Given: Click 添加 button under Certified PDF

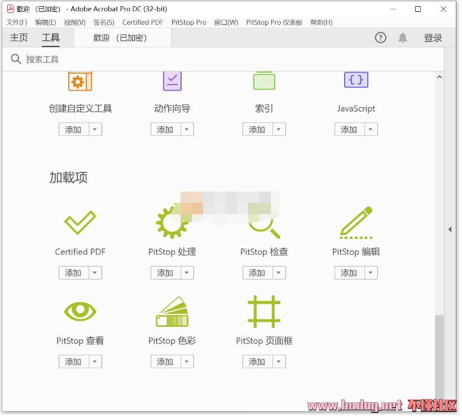Looking at the screenshot, I should pyautogui.click(x=74, y=273).
